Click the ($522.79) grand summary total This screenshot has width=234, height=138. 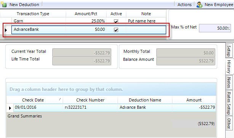(194, 124)
